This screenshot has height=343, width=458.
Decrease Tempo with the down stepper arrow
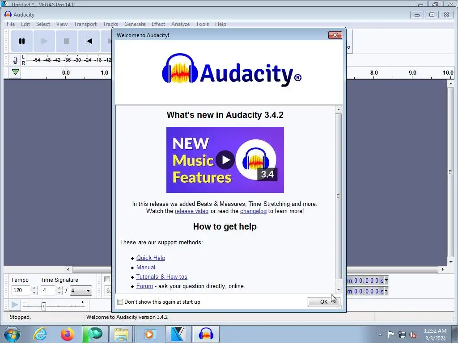(x=34, y=293)
